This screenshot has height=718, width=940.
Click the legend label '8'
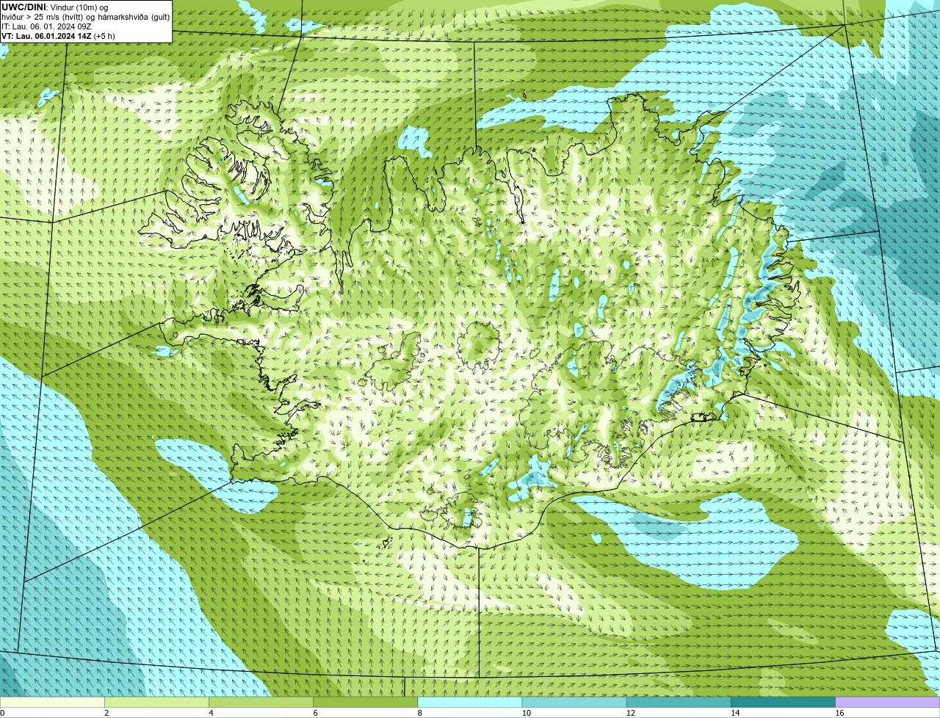(420, 713)
